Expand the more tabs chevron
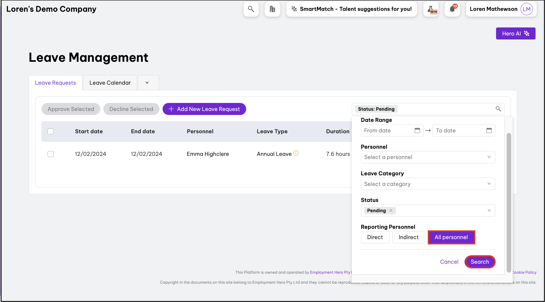This screenshot has width=545, height=302. [147, 83]
